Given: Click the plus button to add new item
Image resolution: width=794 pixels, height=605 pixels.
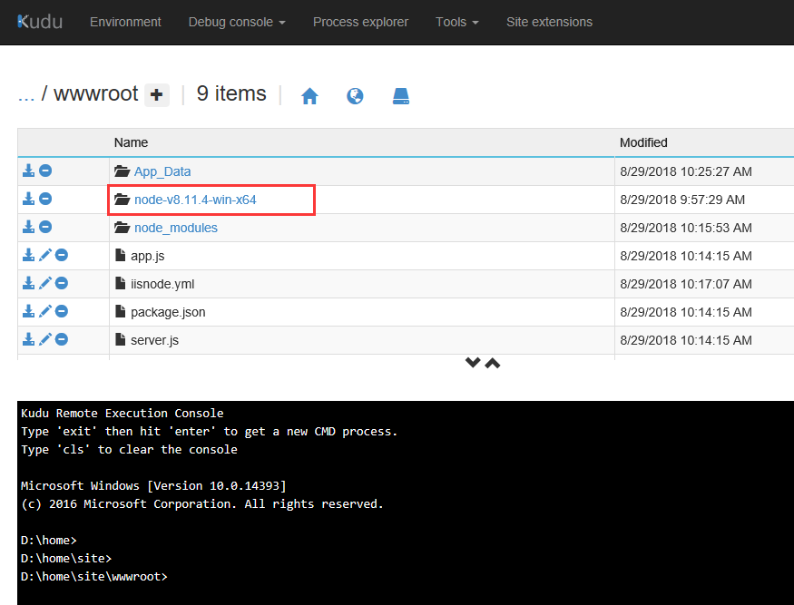Looking at the screenshot, I should tap(157, 94).
